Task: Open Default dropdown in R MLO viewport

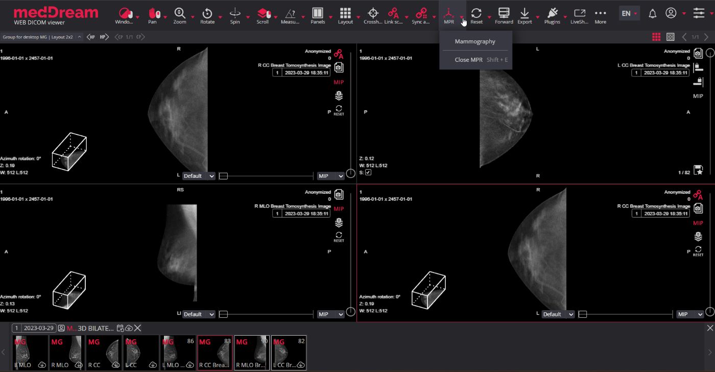Action: (x=199, y=314)
